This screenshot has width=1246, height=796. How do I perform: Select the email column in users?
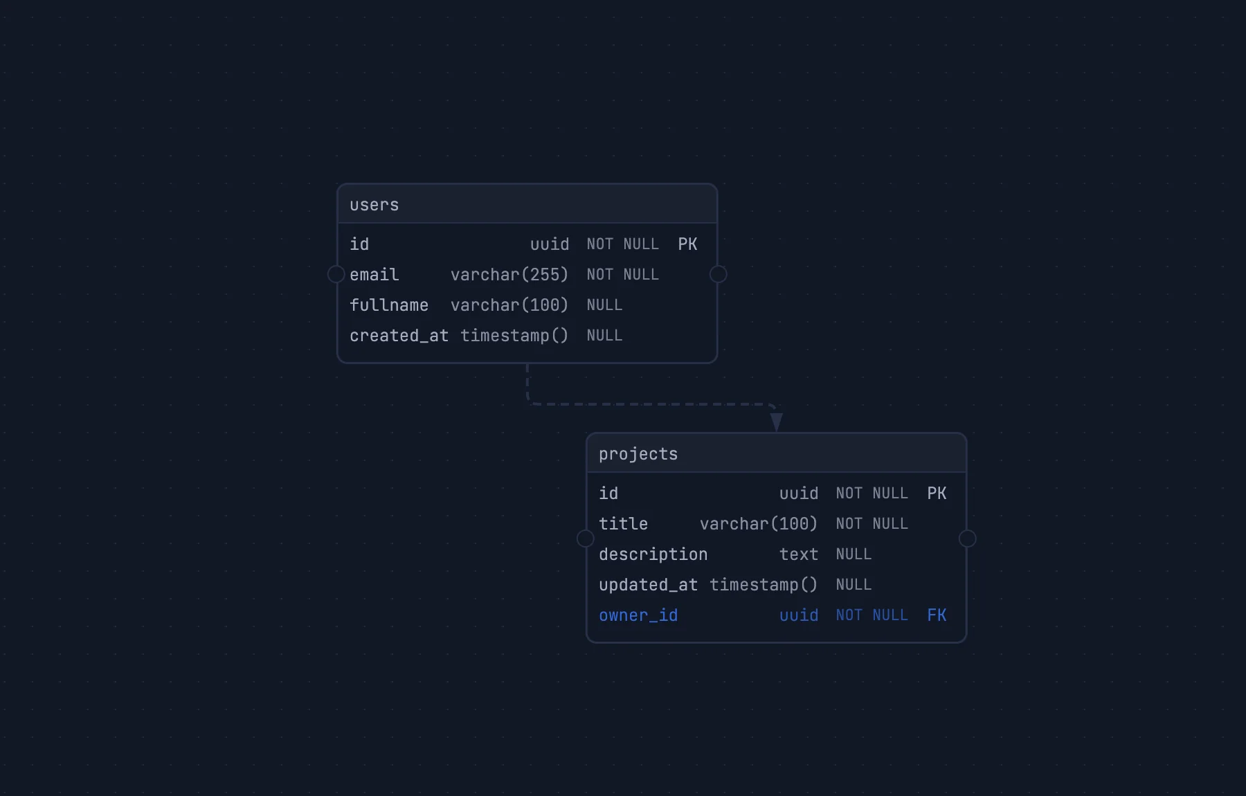pos(374,274)
